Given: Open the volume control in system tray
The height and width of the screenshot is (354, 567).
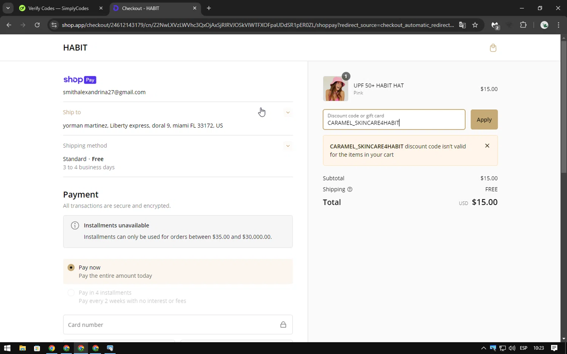Looking at the screenshot, I should 512,348.
